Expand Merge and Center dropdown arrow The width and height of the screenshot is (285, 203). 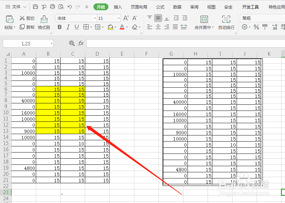pyautogui.click(x=213, y=28)
